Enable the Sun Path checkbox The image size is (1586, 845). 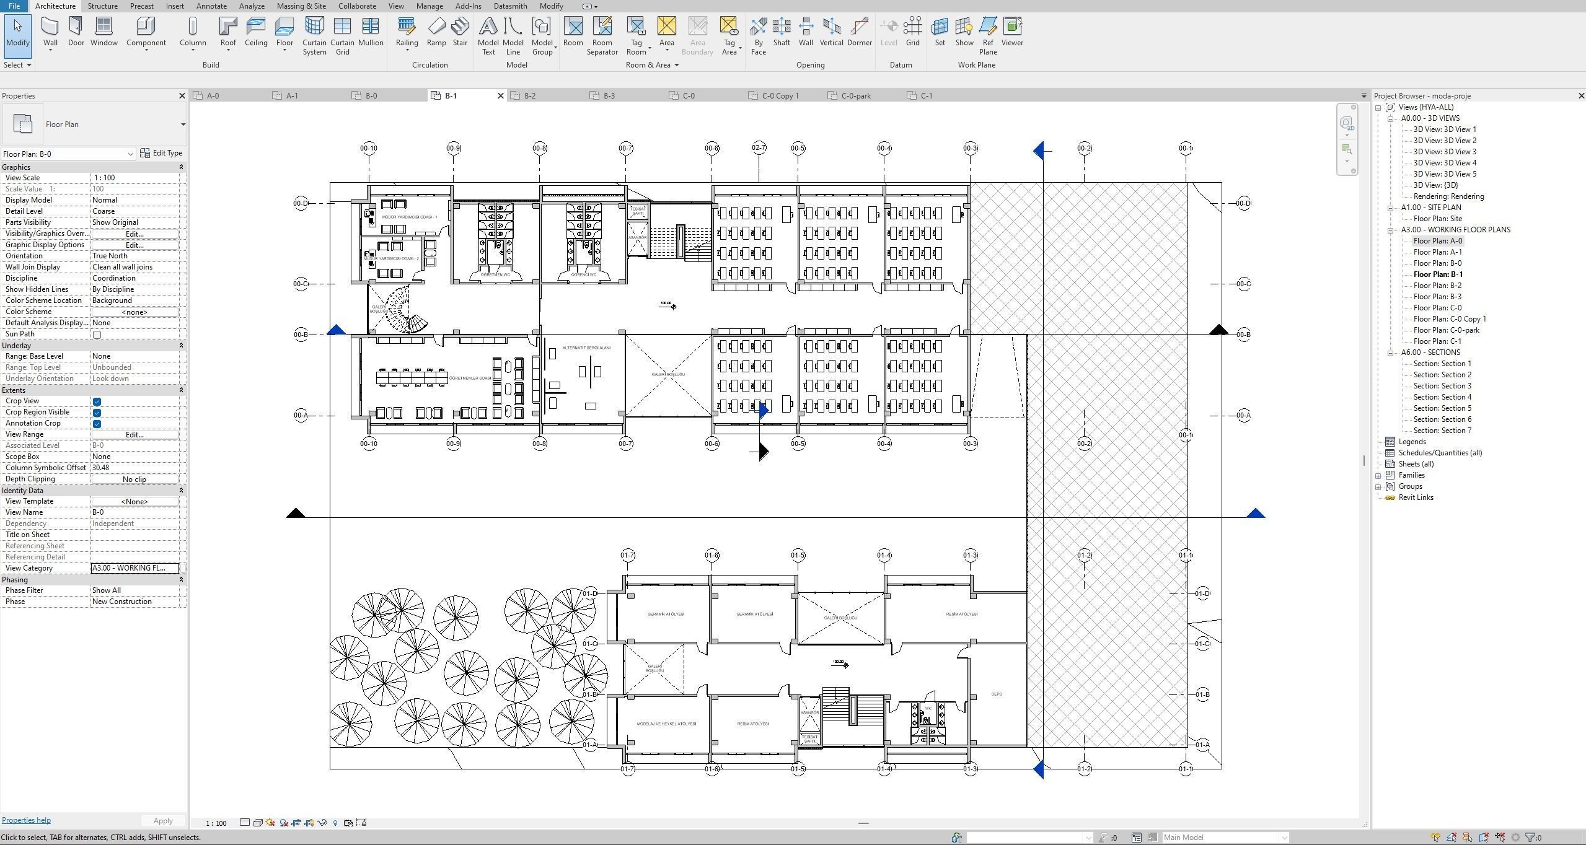(x=97, y=335)
